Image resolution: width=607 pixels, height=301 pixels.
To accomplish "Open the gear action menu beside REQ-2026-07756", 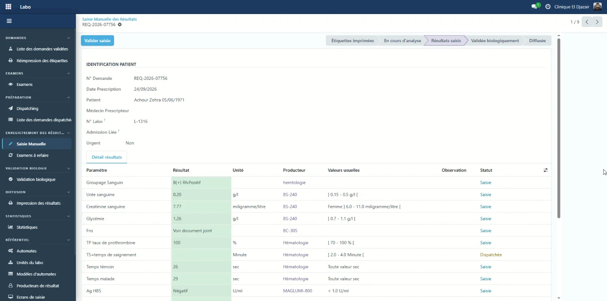I will coord(120,24).
